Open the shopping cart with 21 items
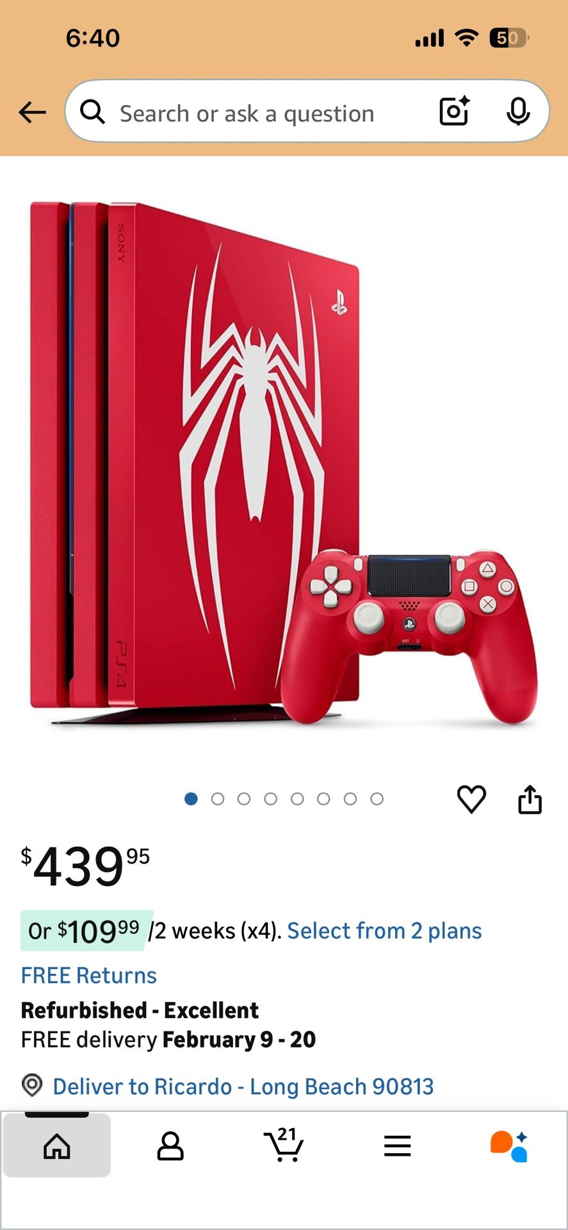The height and width of the screenshot is (1230, 568). click(284, 1145)
